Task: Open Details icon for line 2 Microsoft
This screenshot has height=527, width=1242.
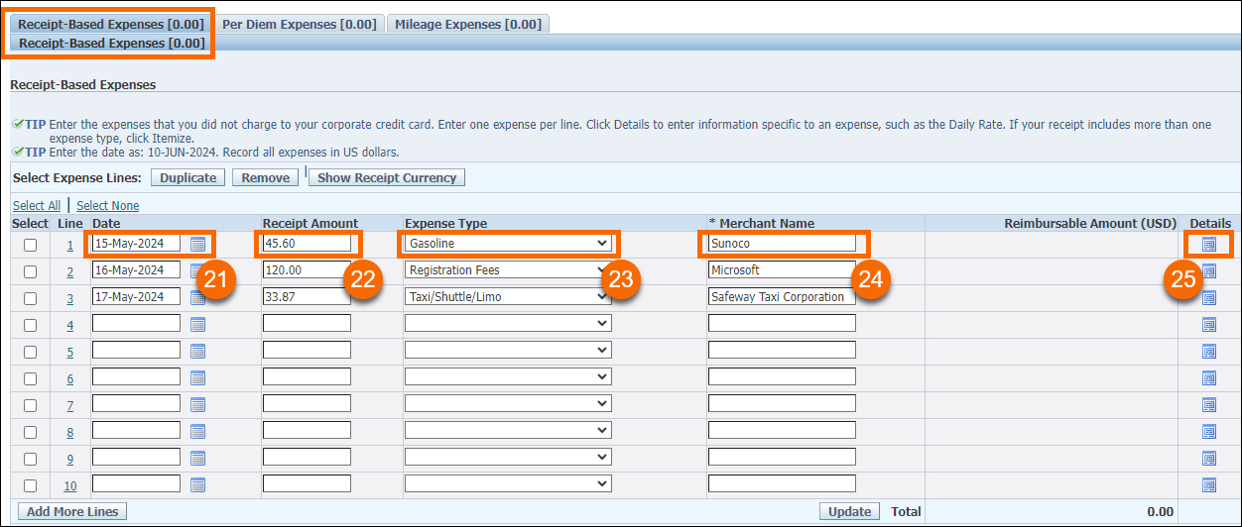Action: (x=1208, y=271)
